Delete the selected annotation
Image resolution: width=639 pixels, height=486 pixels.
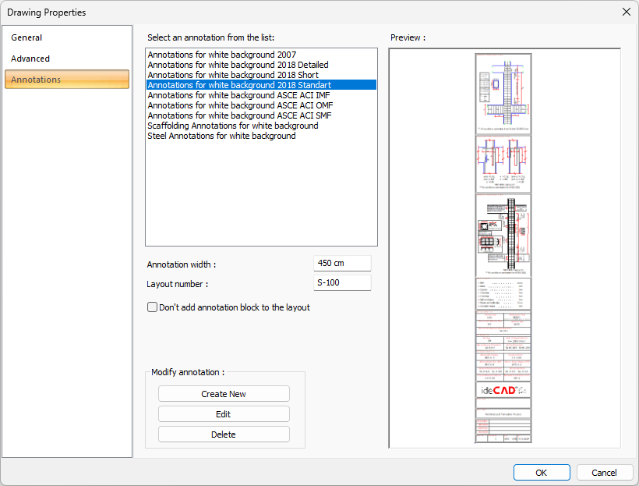click(224, 435)
